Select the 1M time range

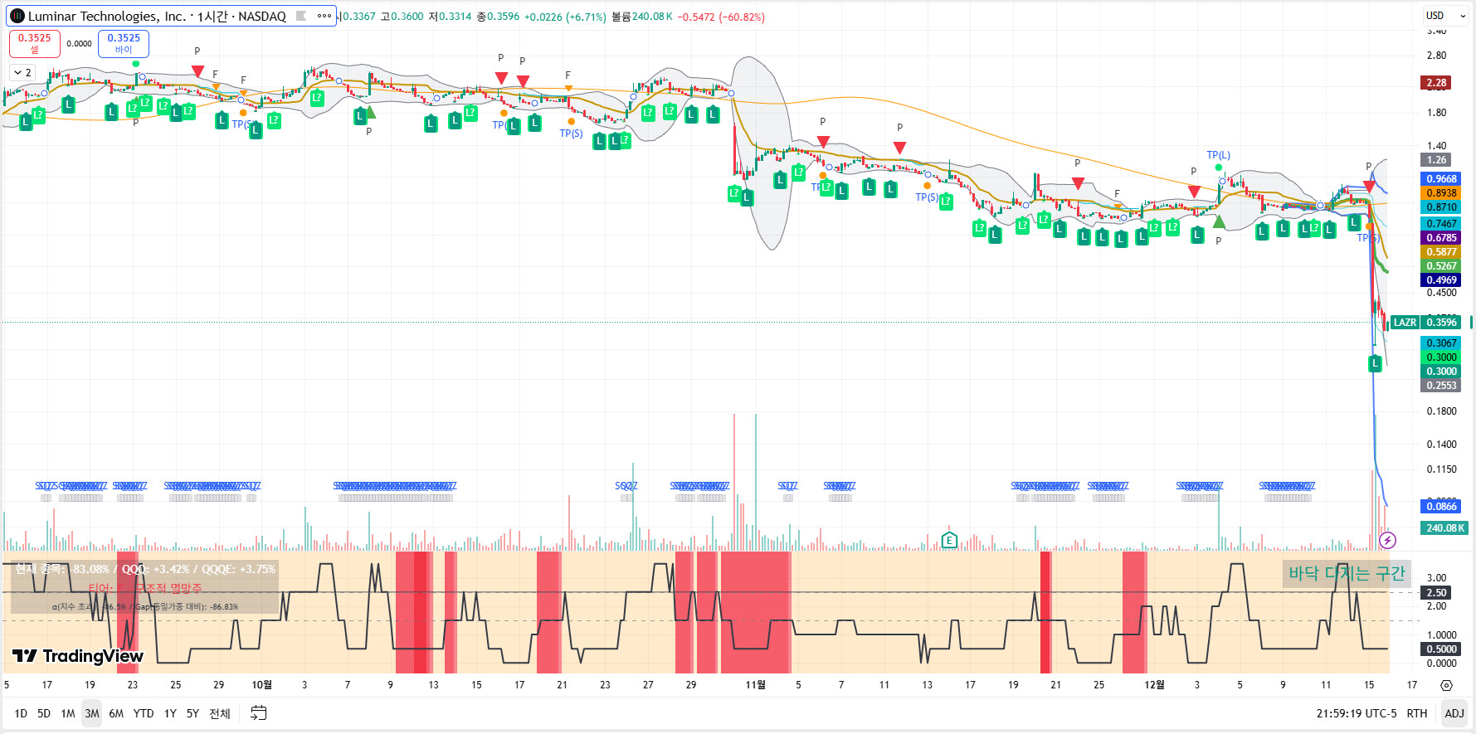(68, 713)
